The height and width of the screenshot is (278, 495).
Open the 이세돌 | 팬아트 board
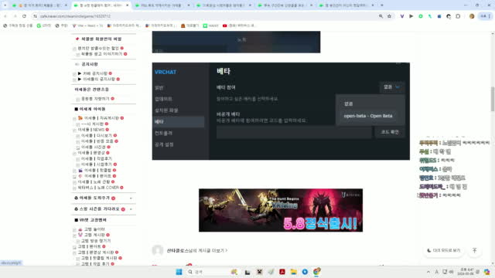click(x=97, y=176)
